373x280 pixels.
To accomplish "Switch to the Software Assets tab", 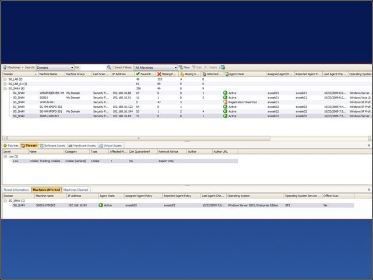I will pos(52,146).
